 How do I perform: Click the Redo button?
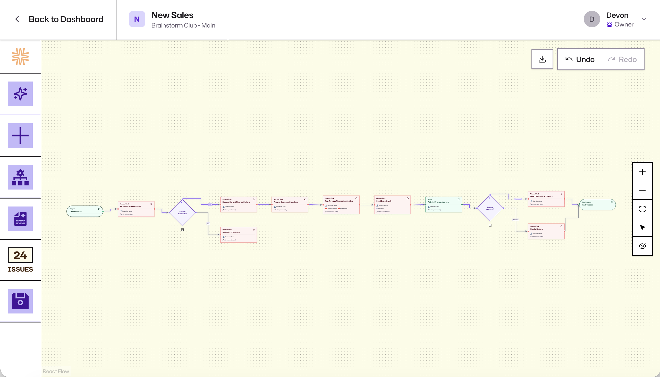622,59
